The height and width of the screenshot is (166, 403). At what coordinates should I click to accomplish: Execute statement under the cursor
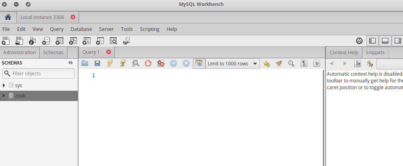(x=123, y=63)
